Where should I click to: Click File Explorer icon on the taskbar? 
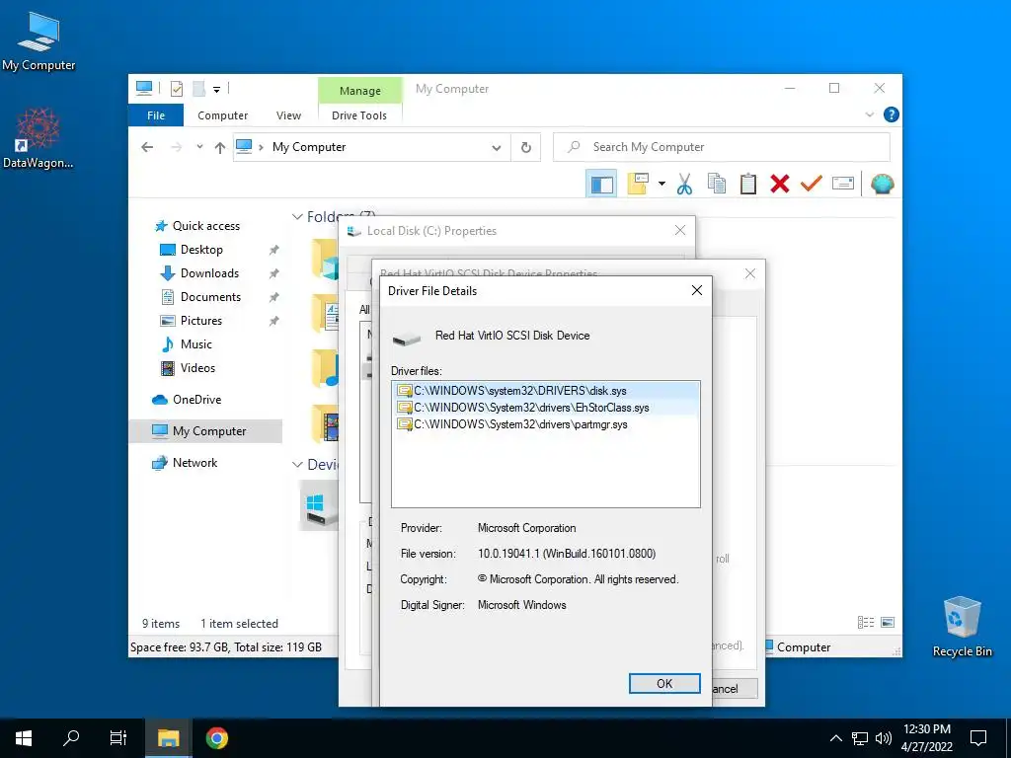168,738
